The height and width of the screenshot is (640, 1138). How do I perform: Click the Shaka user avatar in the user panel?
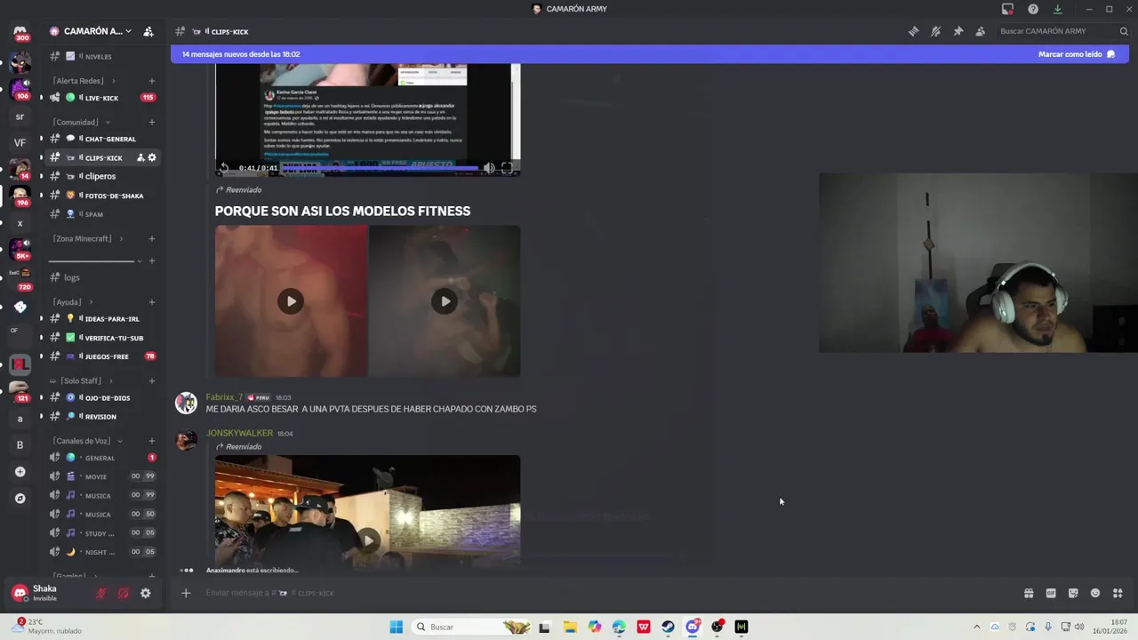click(20, 593)
